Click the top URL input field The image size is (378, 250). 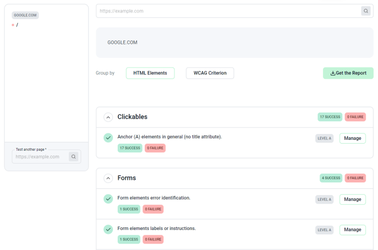pos(227,11)
